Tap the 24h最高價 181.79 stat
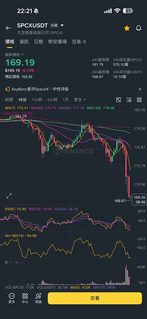147x319 pixels. 100,62
